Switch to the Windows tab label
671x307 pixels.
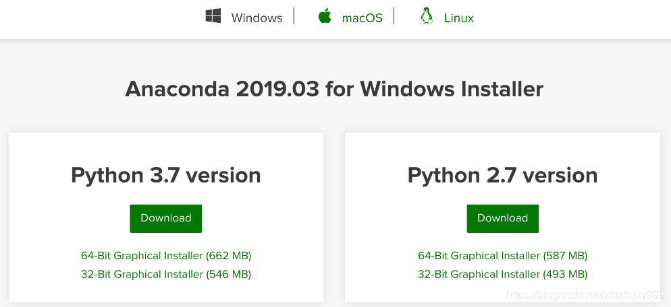[257, 18]
